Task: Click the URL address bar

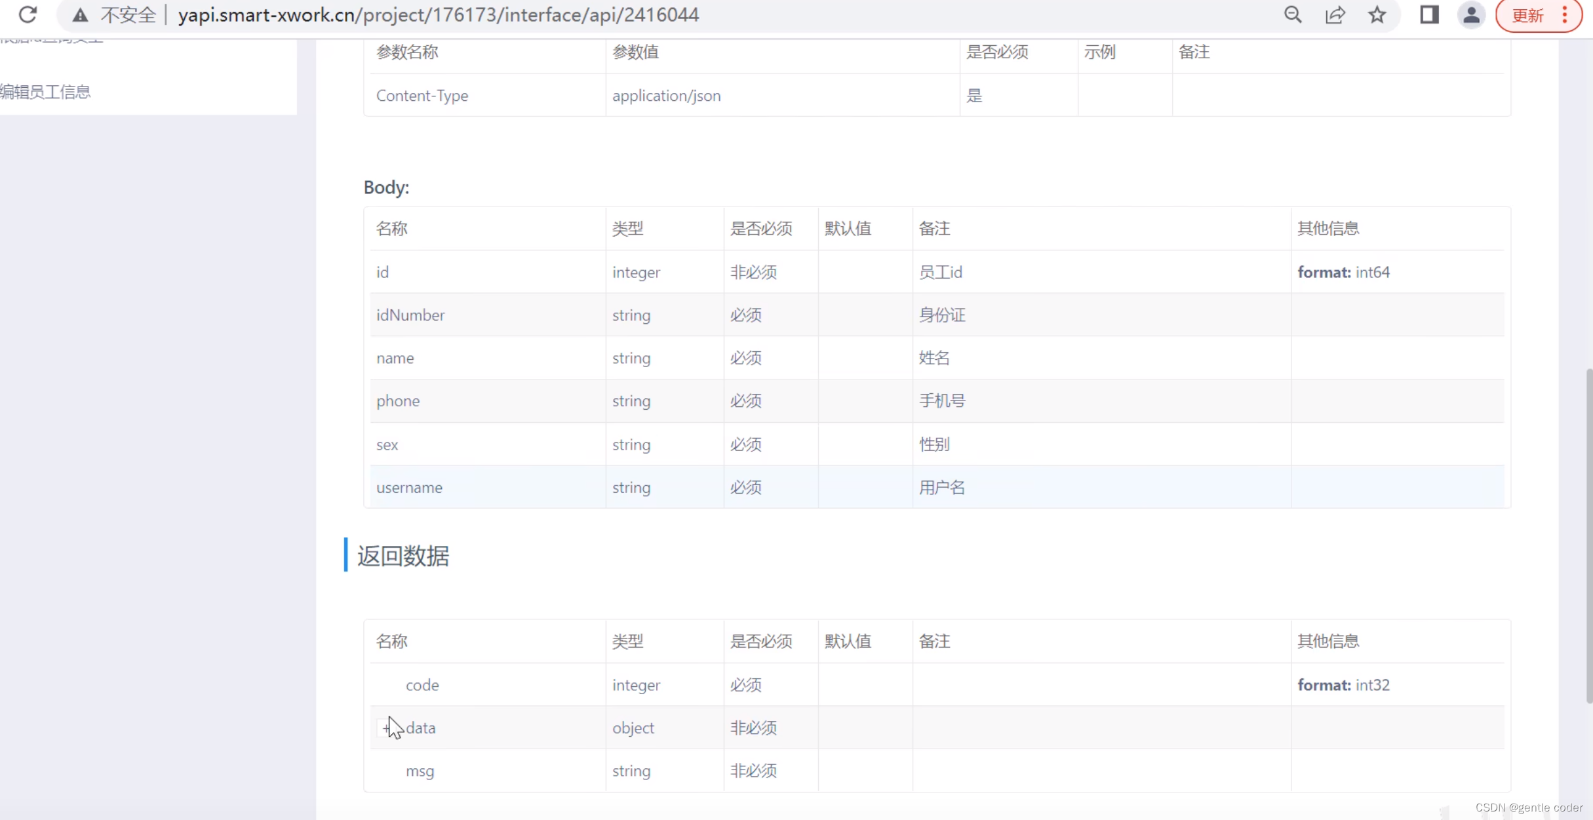Action: [x=438, y=14]
